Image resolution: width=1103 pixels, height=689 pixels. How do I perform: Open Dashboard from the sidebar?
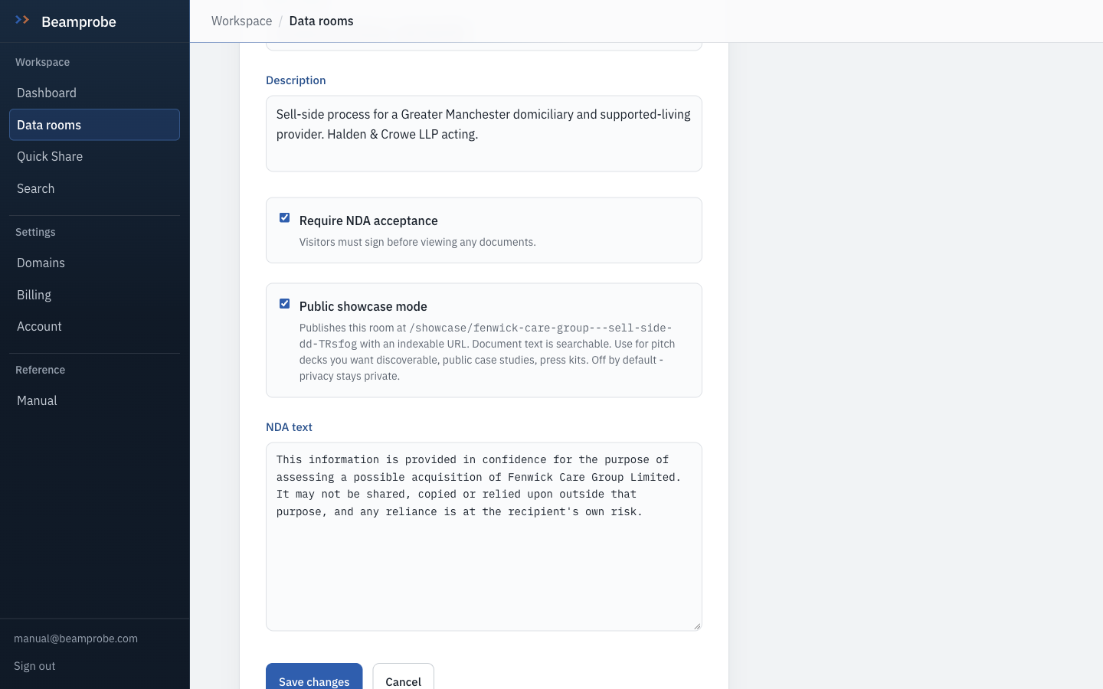tap(94, 93)
